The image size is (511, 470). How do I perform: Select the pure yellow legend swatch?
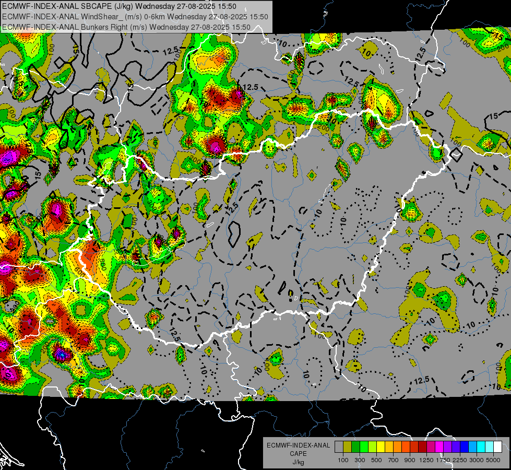(x=381, y=446)
